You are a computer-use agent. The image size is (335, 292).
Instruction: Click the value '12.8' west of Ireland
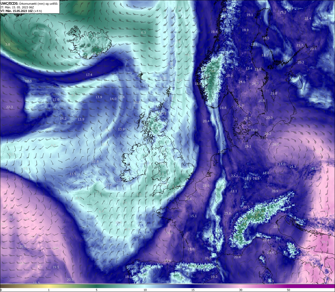click(96, 162)
